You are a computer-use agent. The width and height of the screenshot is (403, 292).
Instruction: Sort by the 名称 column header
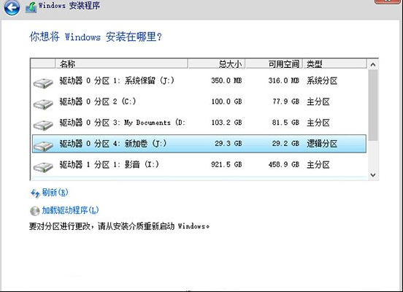pyautogui.click(x=121, y=64)
